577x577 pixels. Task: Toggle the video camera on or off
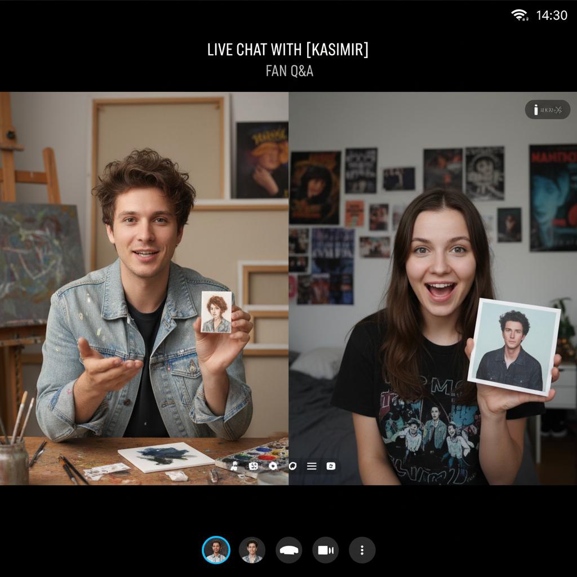tap(326, 551)
